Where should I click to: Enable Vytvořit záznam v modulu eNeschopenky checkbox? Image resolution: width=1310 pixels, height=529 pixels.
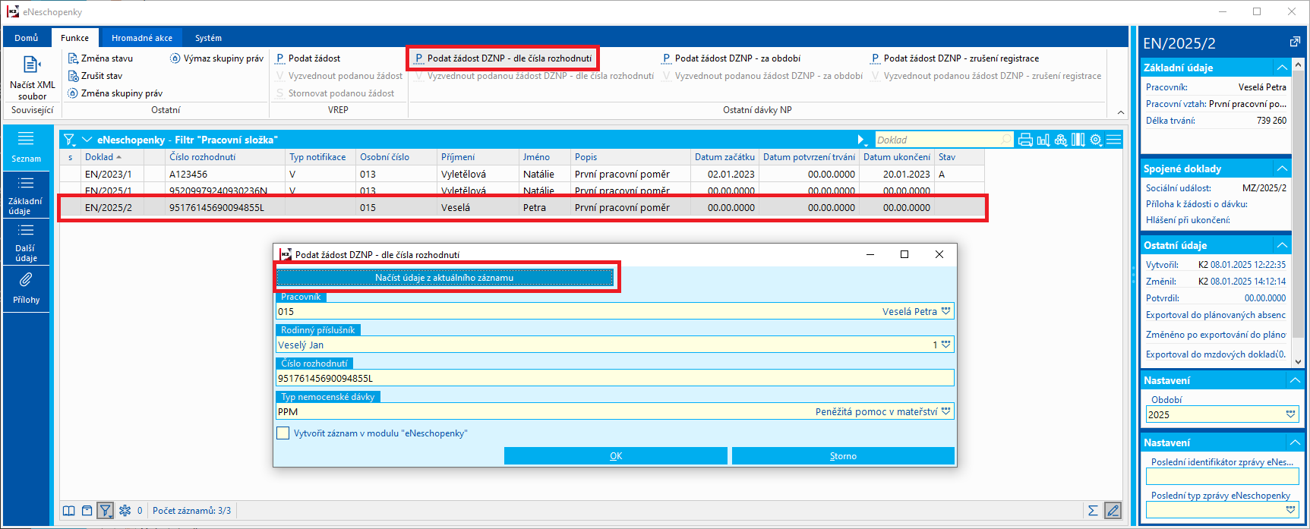[x=283, y=433]
